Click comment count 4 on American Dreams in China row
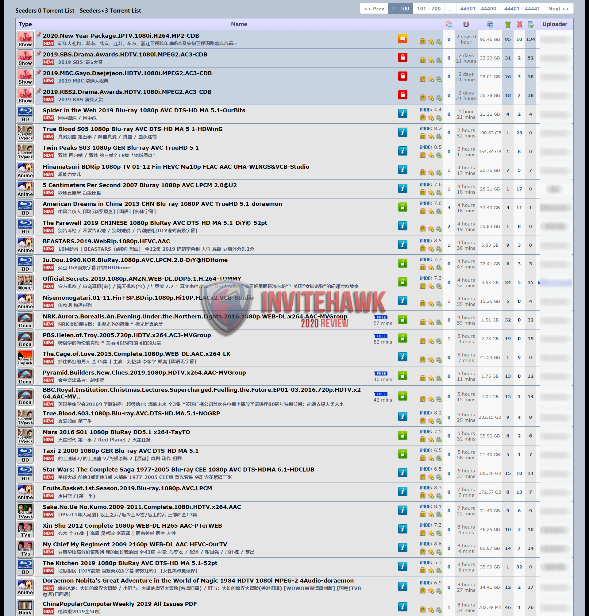Viewport: 589px width, 616px height. [x=449, y=207]
